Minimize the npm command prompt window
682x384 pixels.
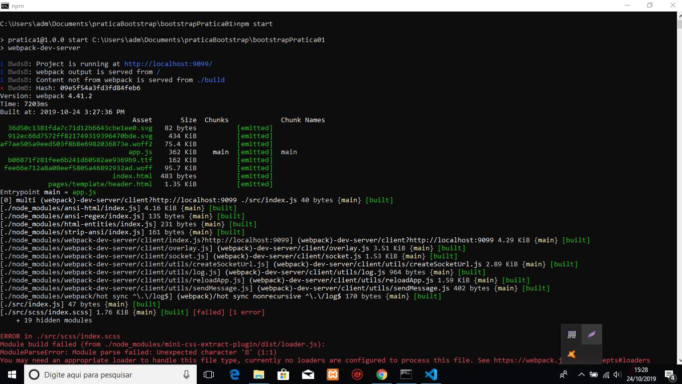627,6
